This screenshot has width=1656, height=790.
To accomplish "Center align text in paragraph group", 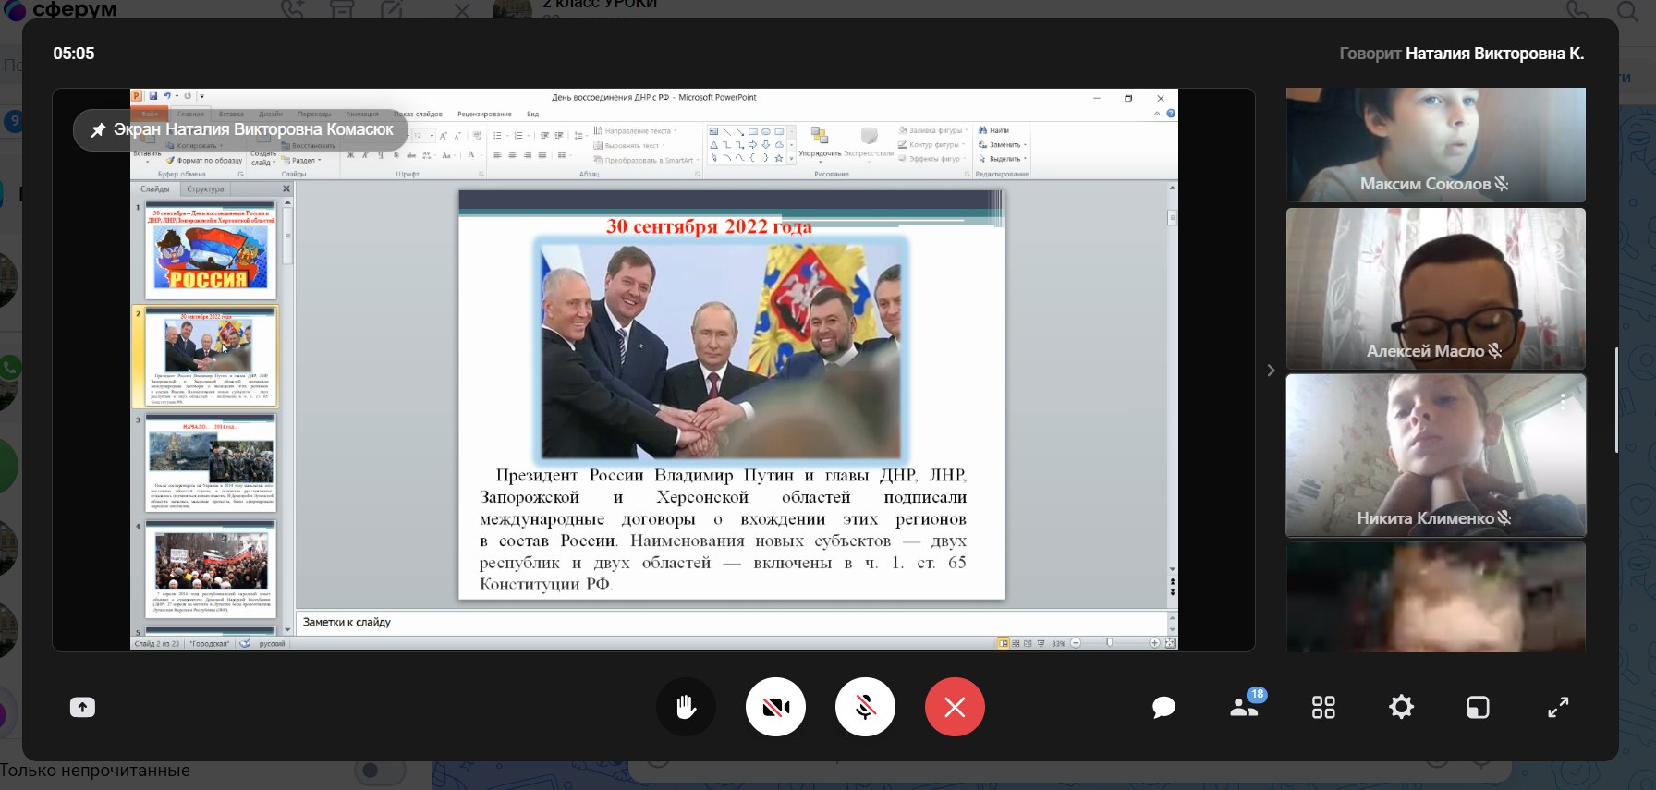I will [x=512, y=155].
